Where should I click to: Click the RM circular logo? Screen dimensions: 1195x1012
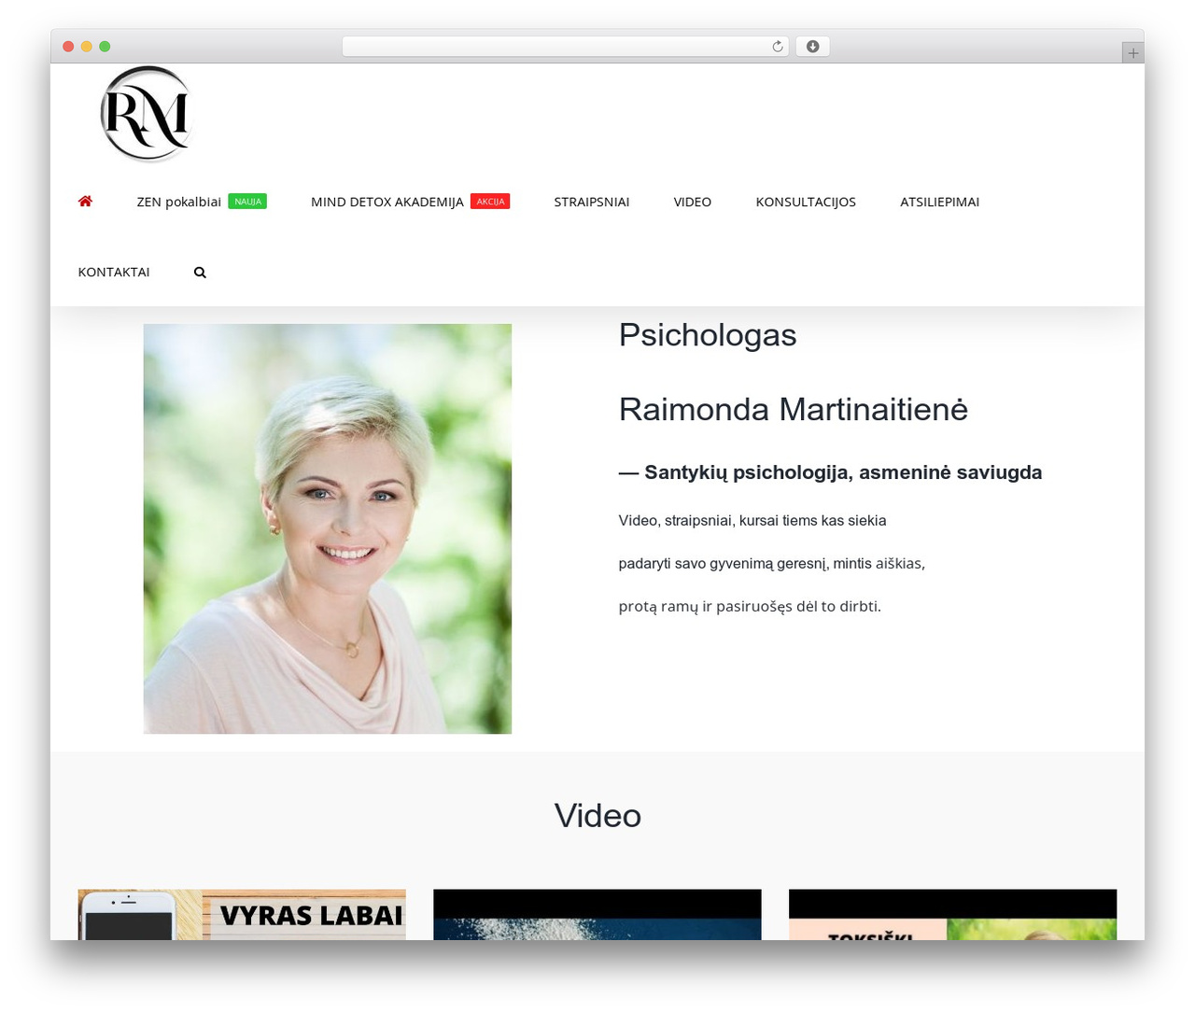point(146,113)
